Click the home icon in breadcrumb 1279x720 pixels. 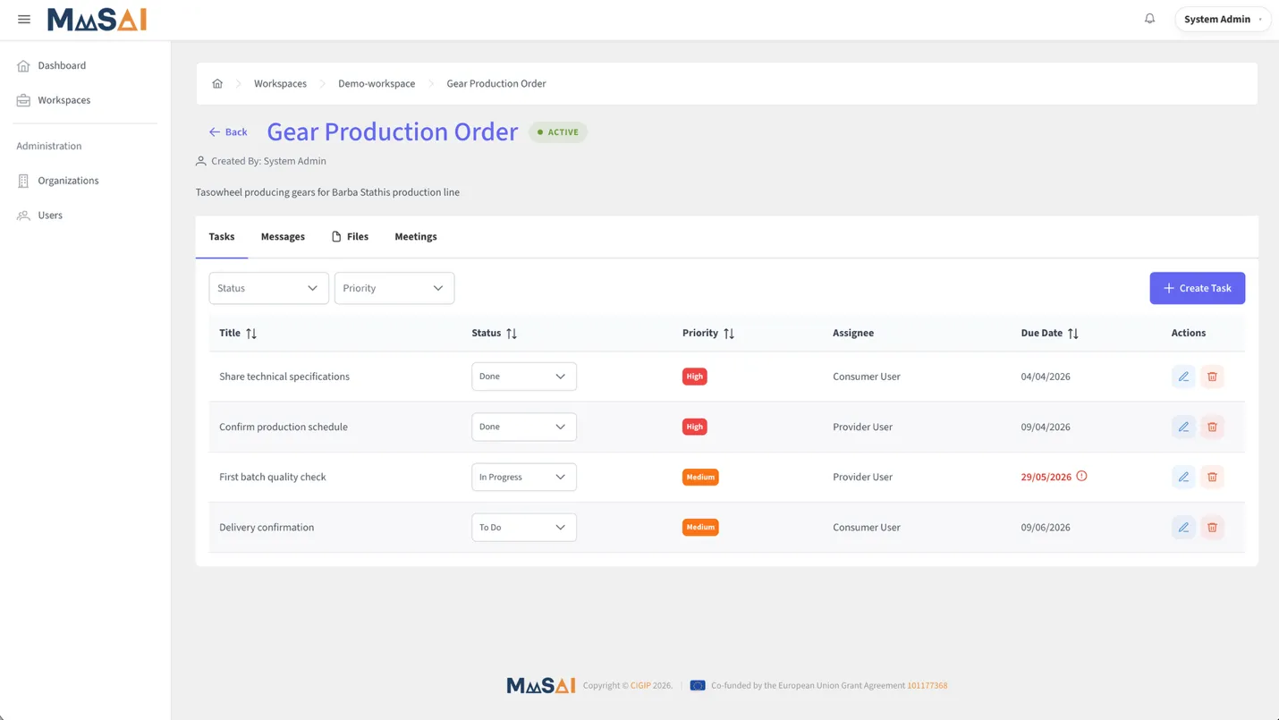[217, 83]
